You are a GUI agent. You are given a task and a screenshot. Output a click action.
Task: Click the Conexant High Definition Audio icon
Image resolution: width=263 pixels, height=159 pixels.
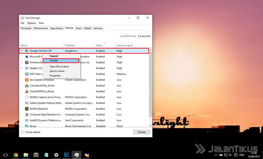[x=27, y=115]
